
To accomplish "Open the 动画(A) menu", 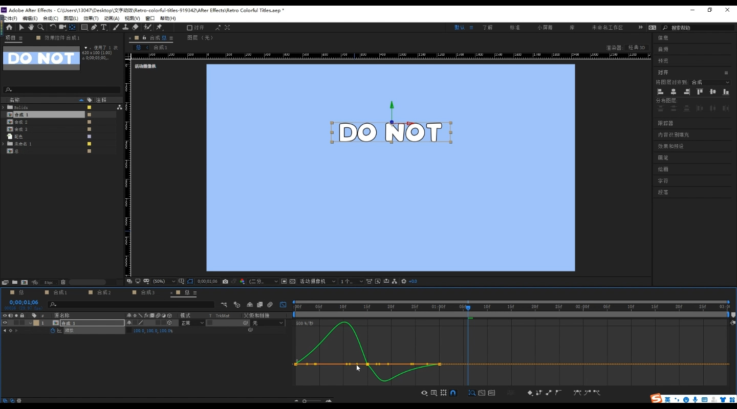I will [x=111, y=18].
